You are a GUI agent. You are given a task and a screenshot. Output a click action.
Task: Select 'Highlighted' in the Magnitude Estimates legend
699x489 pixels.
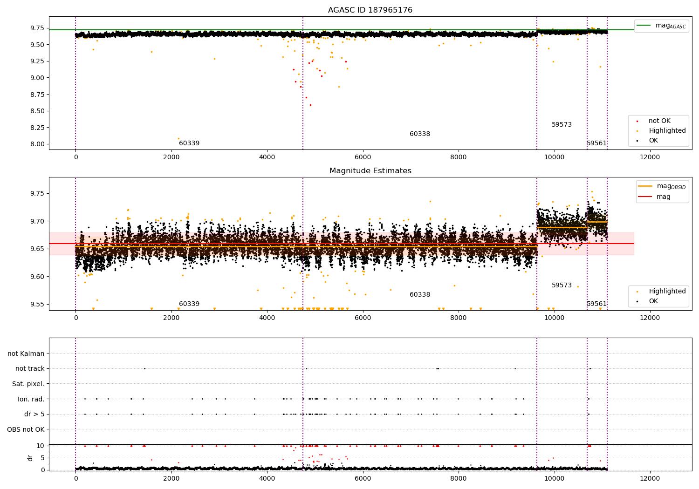coord(667,292)
